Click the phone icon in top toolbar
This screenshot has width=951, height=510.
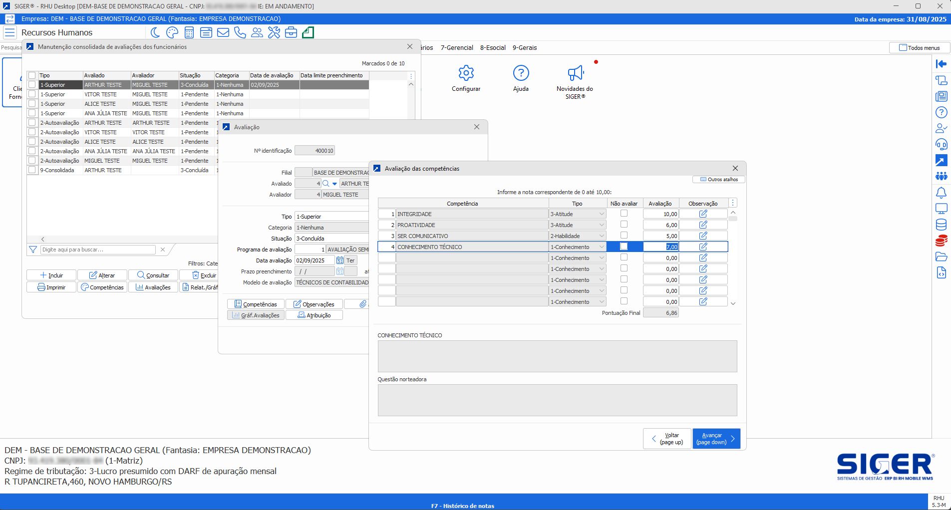[240, 33]
